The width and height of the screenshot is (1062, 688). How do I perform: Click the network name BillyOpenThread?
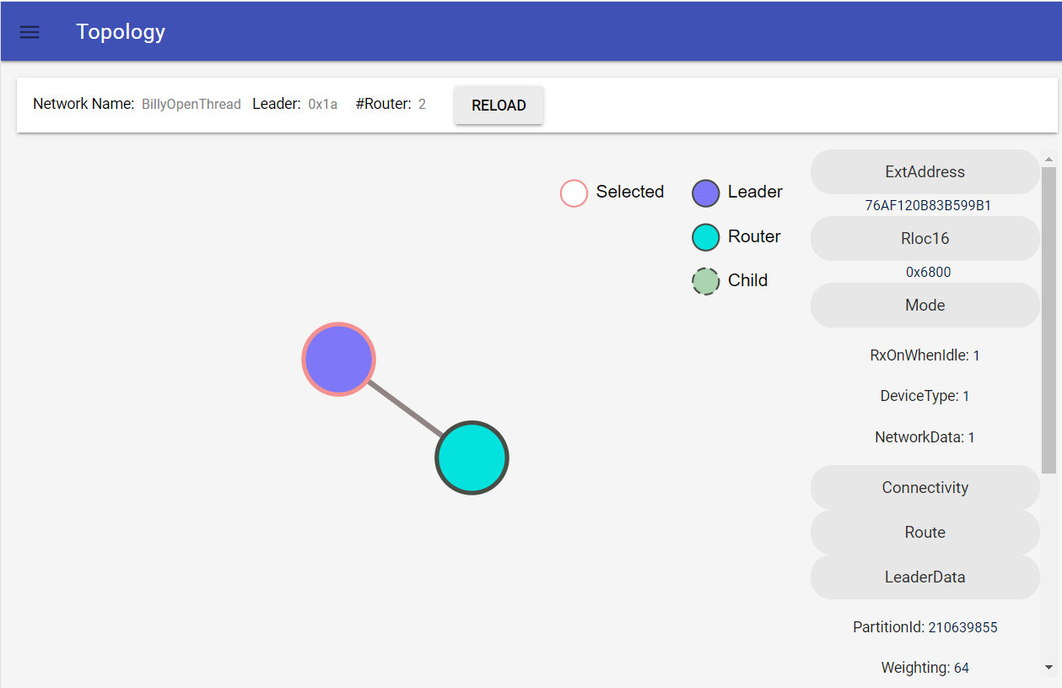pyautogui.click(x=191, y=105)
